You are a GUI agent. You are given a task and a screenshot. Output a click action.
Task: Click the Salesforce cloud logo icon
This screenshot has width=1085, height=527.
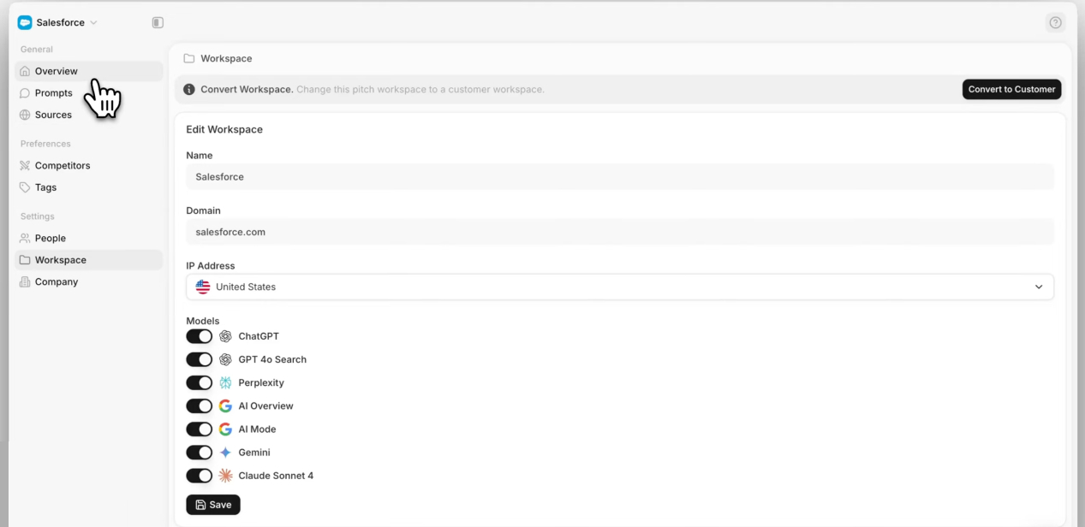25,22
